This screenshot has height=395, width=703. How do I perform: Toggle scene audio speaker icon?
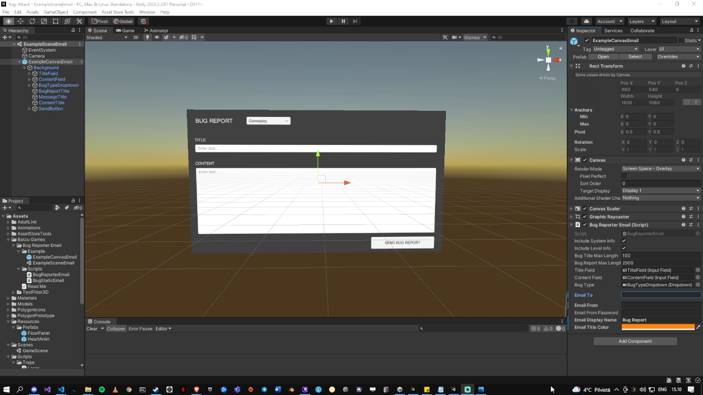157,37
